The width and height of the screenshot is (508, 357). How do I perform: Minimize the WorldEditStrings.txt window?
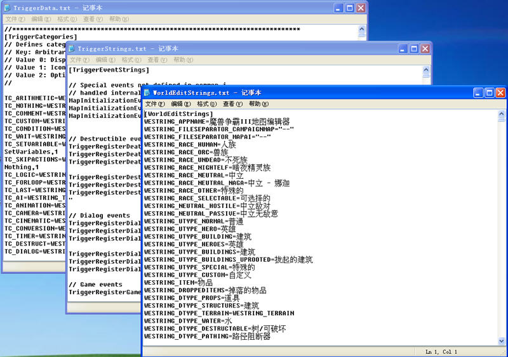point(478,93)
